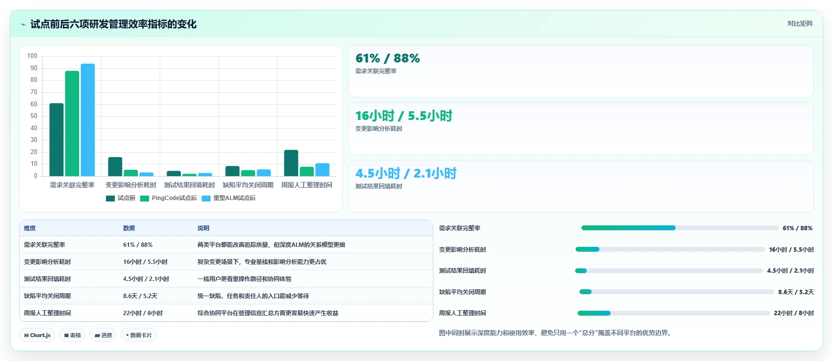
Task: Click the chart x-axis label 测试结果回填耗时
Action: tap(190, 185)
